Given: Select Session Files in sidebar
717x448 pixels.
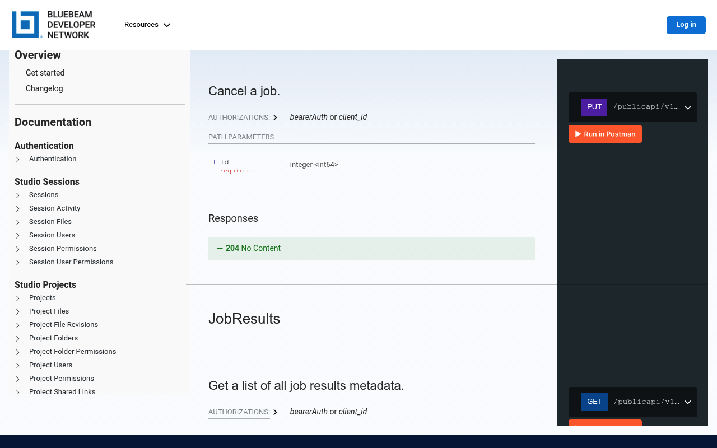Looking at the screenshot, I should click(x=50, y=222).
